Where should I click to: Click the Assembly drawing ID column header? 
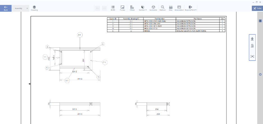point(131,19)
